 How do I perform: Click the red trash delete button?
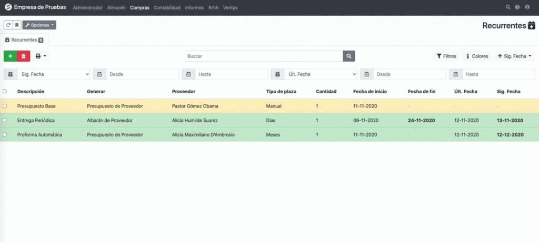point(24,56)
